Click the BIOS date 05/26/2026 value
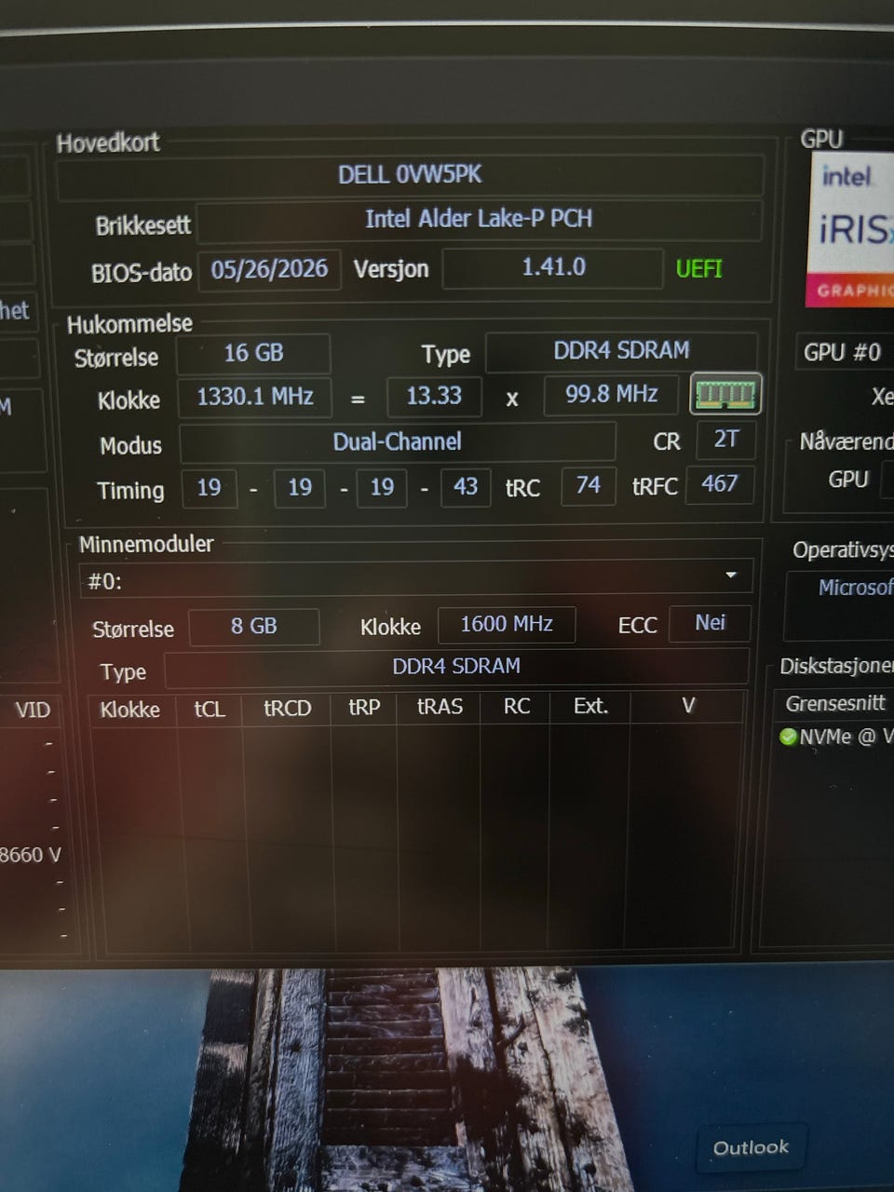894x1192 pixels. click(269, 270)
